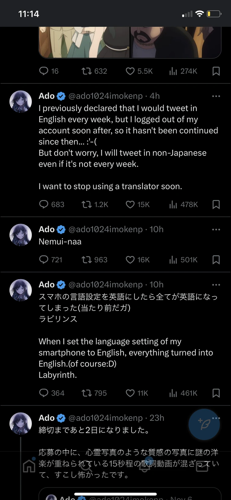Open the 4h timestamp of the English tweet
Image resolution: width=231 pixels, height=500 pixels.
tap(155, 96)
